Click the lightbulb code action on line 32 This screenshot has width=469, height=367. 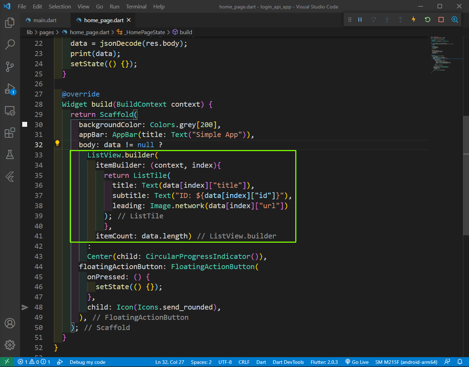tap(57, 143)
